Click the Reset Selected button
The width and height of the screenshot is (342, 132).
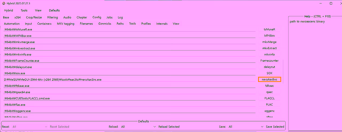tap(60, 127)
